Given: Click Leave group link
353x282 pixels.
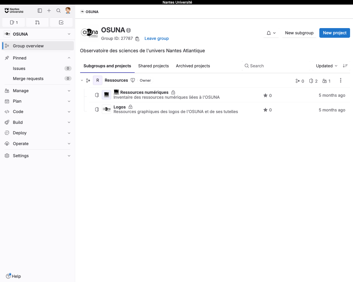Looking at the screenshot, I should [x=157, y=39].
